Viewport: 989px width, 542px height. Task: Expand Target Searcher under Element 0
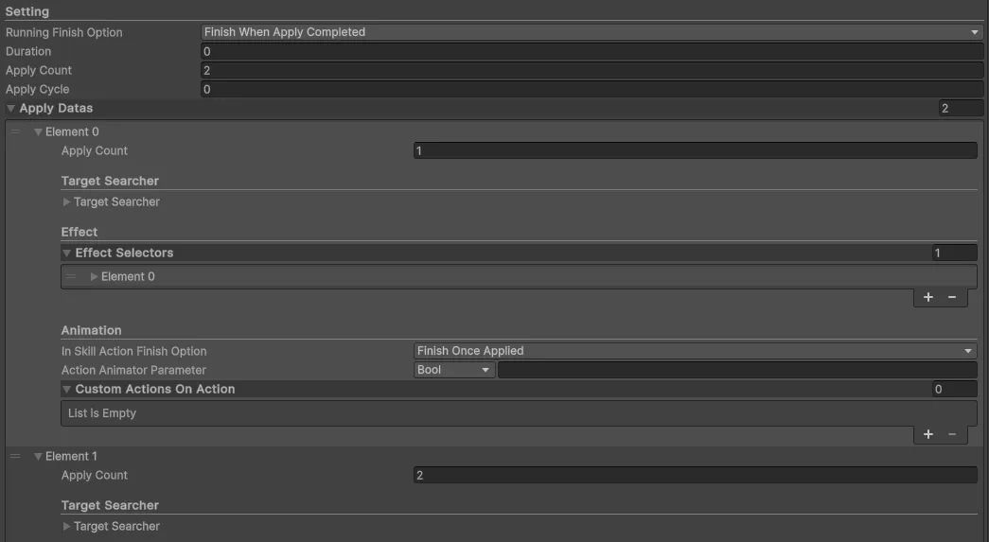[67, 201]
